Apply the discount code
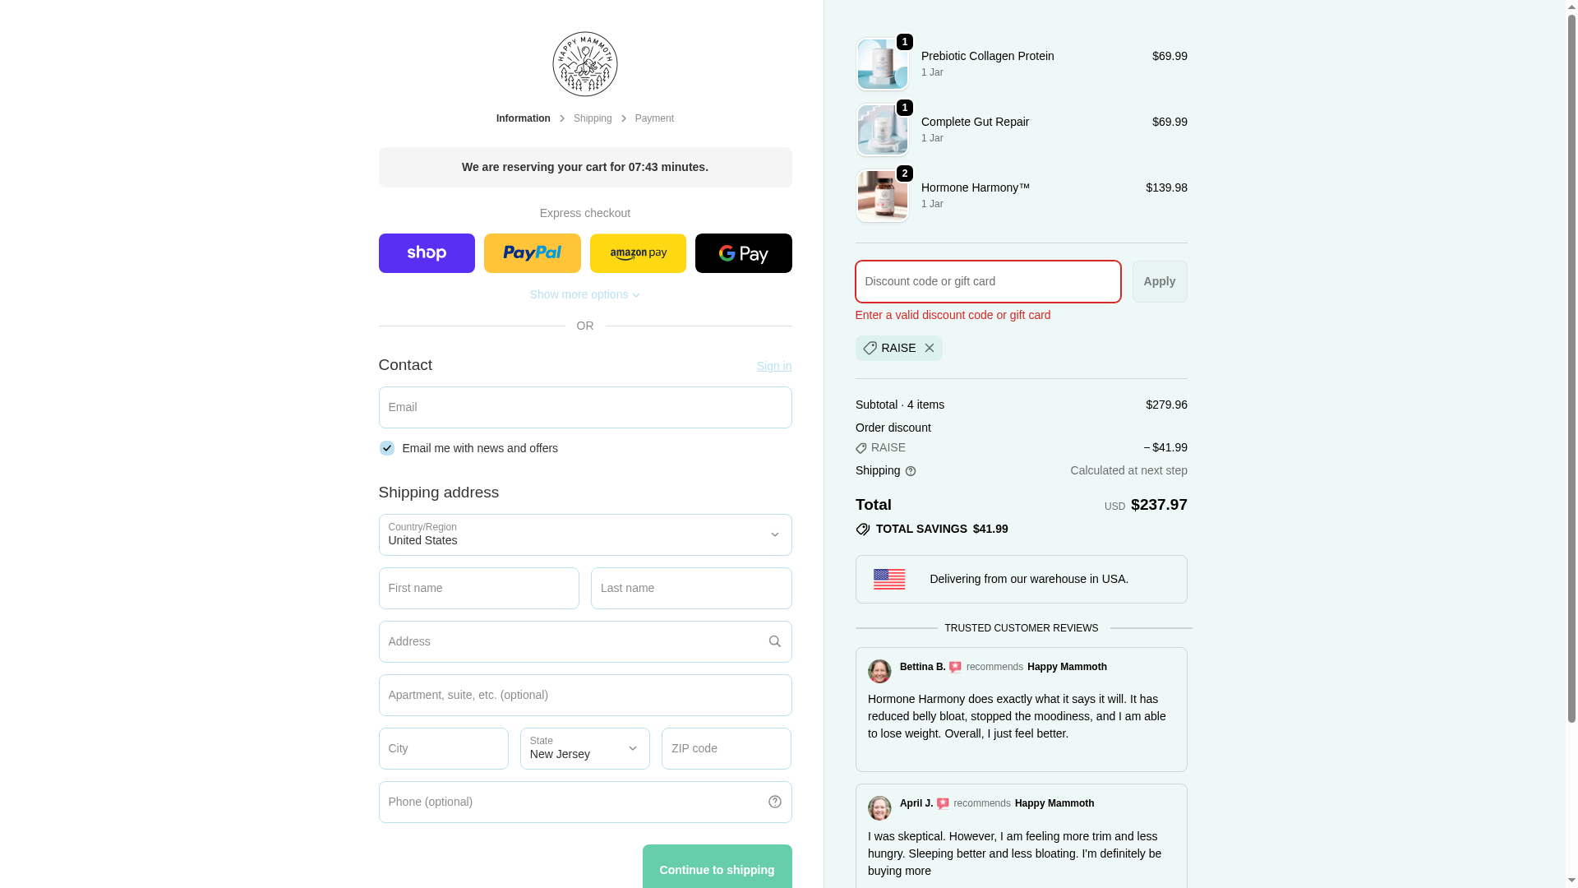Screen dimensions: 1578x888 (x=1159, y=281)
